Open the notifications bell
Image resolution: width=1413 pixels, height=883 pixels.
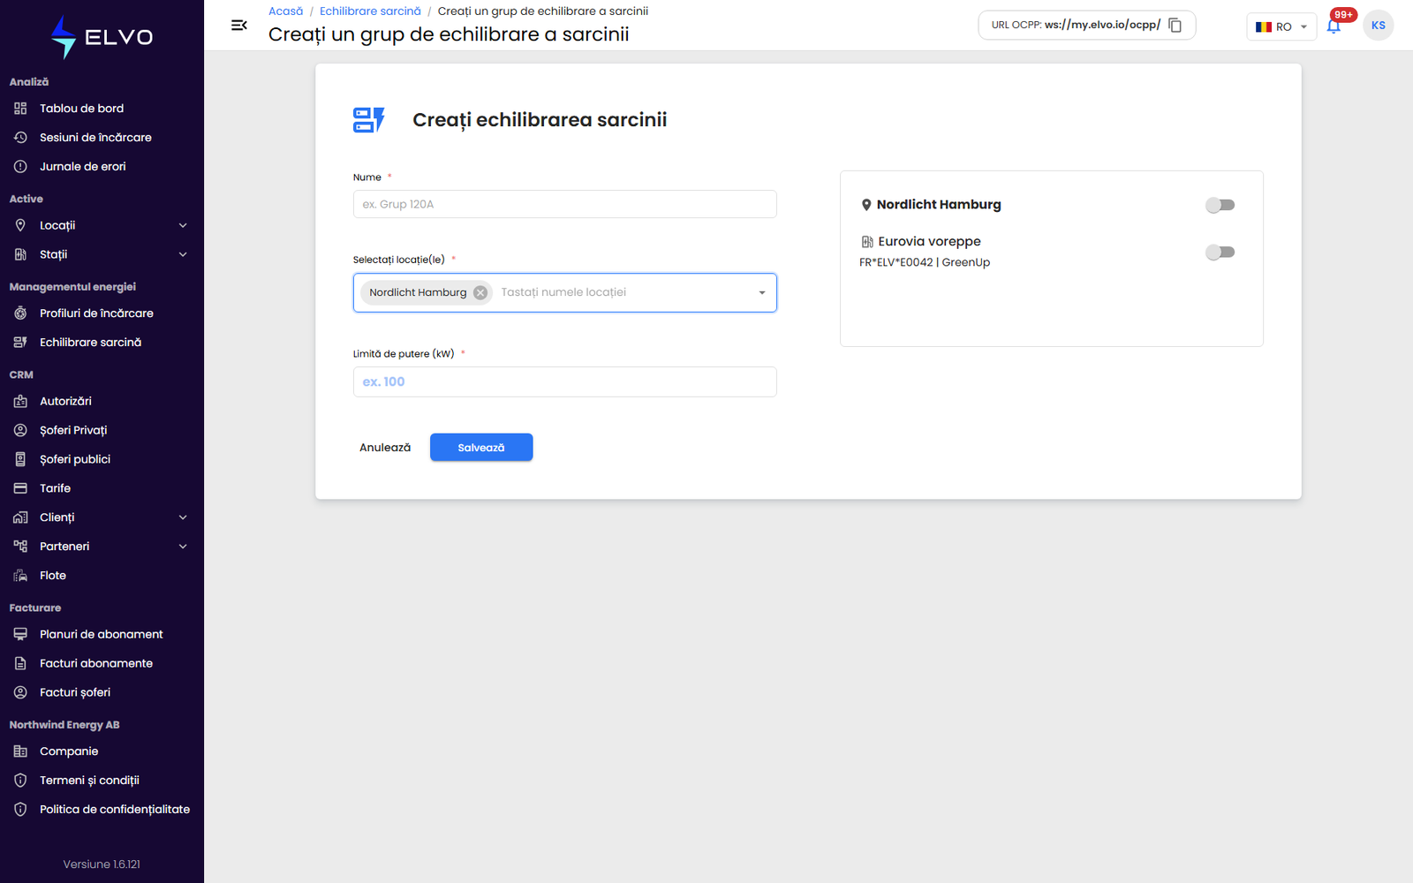pyautogui.click(x=1334, y=26)
